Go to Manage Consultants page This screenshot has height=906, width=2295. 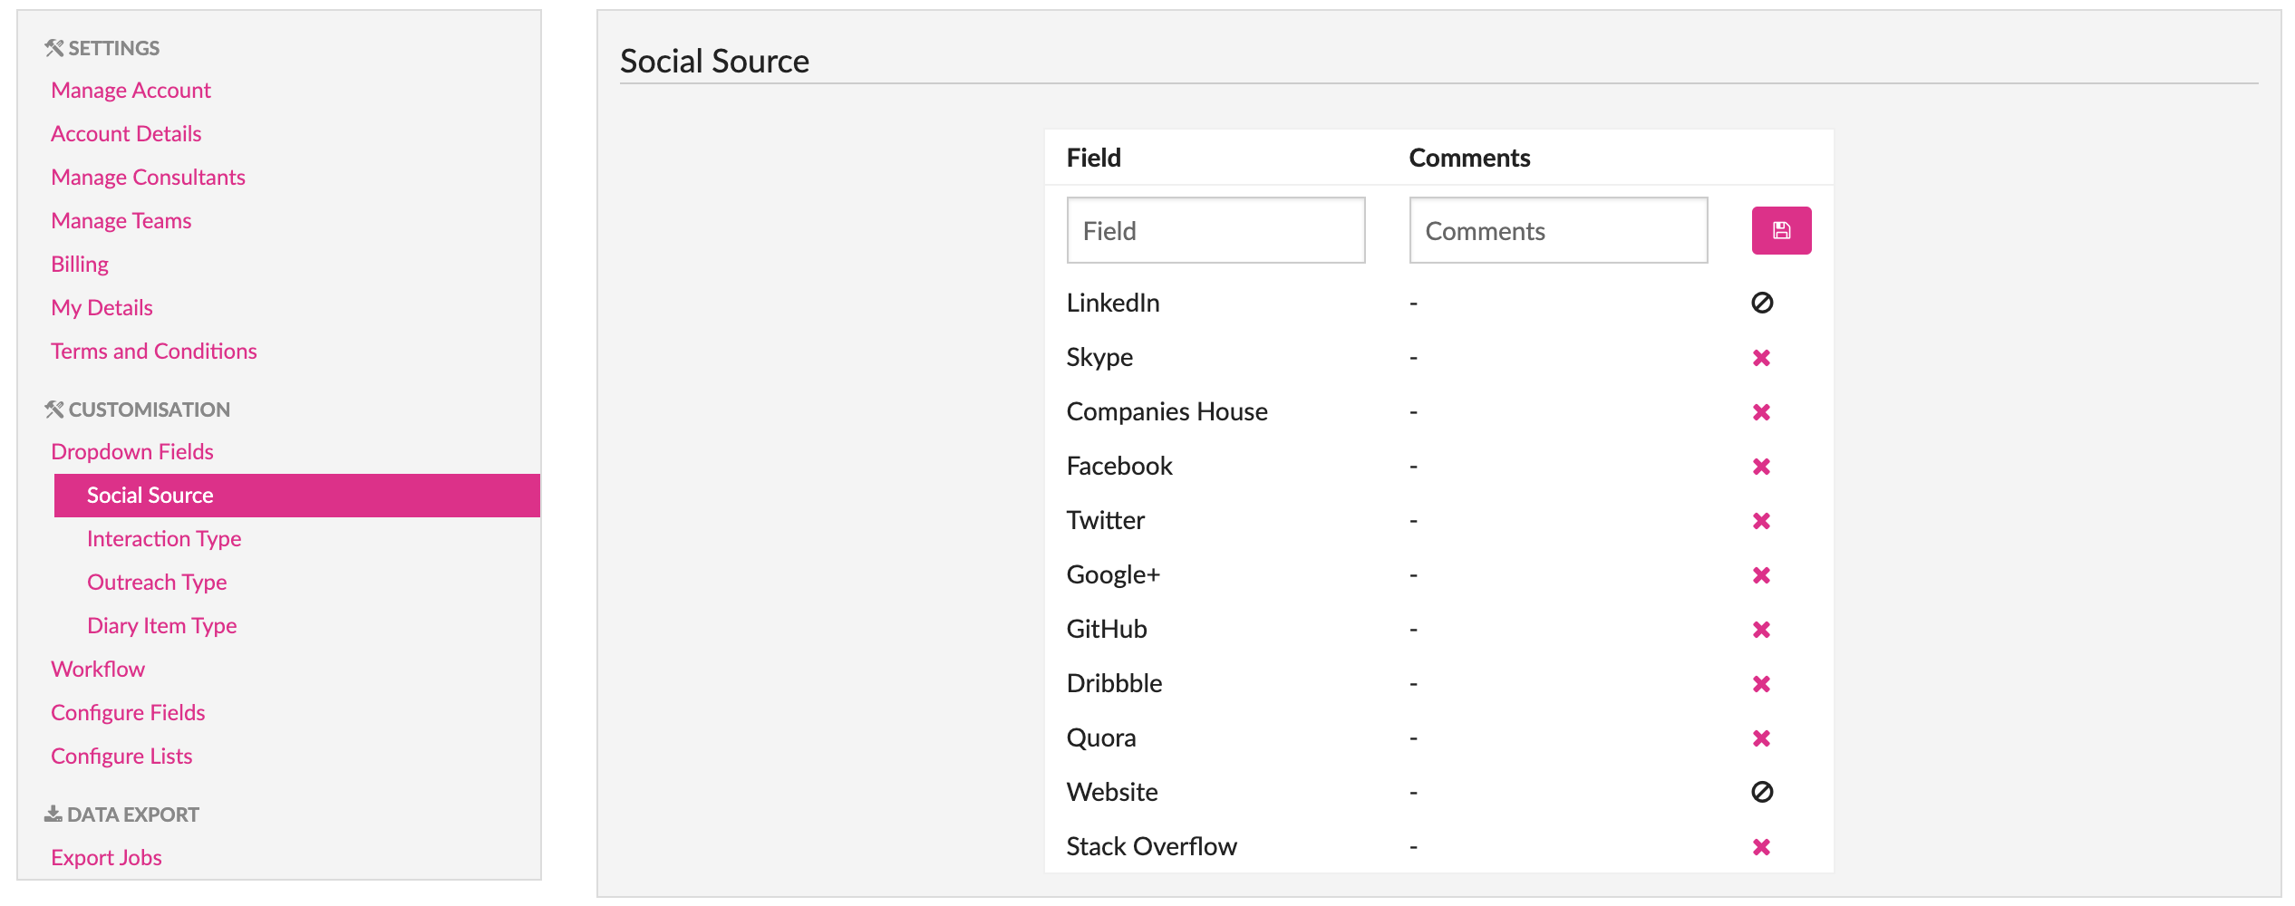pos(148,178)
